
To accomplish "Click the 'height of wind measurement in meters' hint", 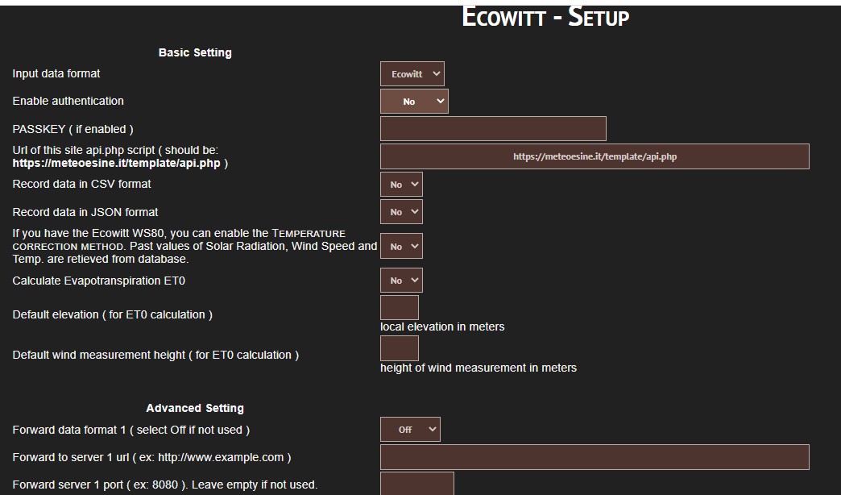I will pos(478,368).
